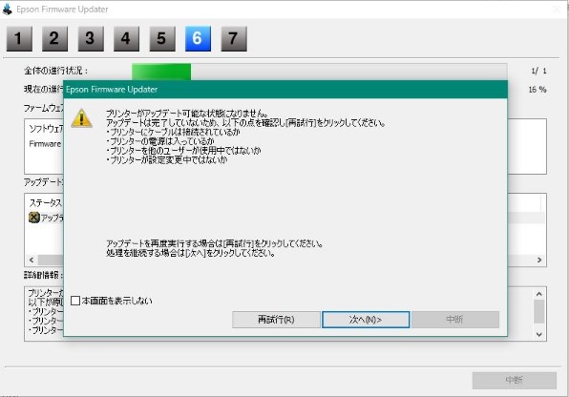Click the update failed status icon
The height and width of the screenshot is (397, 569).
[x=33, y=218]
